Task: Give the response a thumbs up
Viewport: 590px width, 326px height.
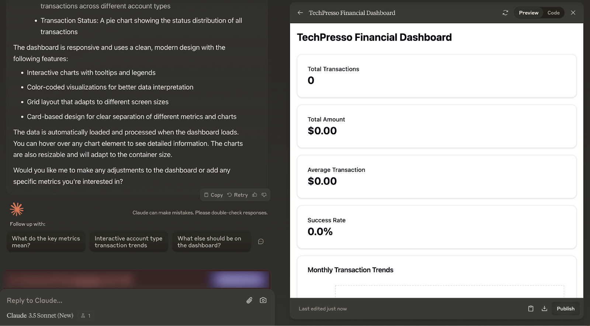Action: (254, 195)
